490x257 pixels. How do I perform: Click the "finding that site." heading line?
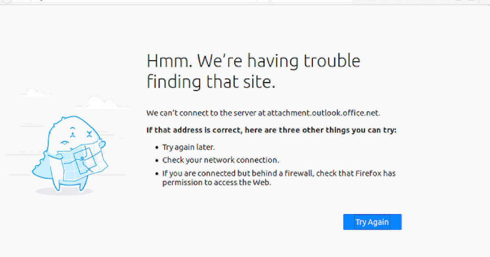click(x=211, y=82)
